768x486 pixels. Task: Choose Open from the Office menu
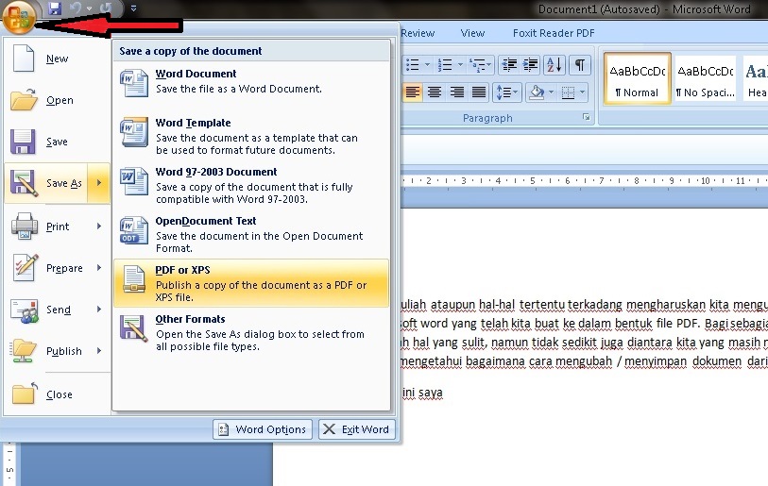coord(57,100)
